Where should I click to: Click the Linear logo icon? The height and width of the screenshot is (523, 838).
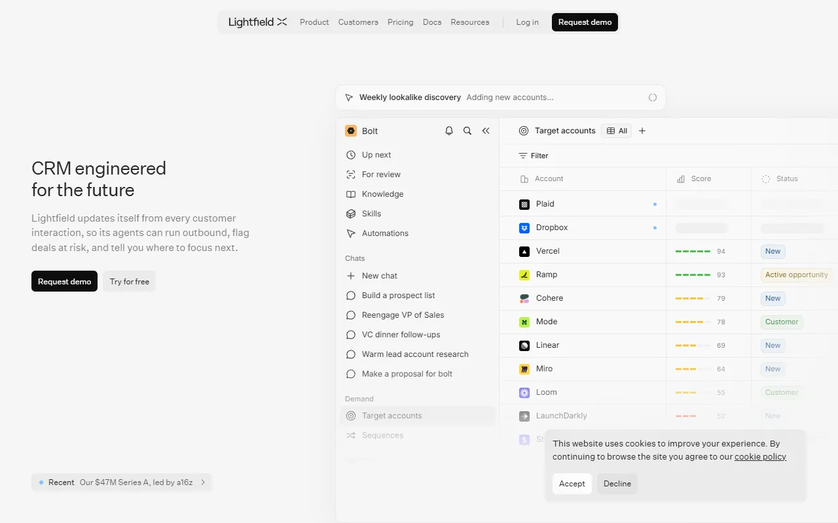tap(524, 345)
